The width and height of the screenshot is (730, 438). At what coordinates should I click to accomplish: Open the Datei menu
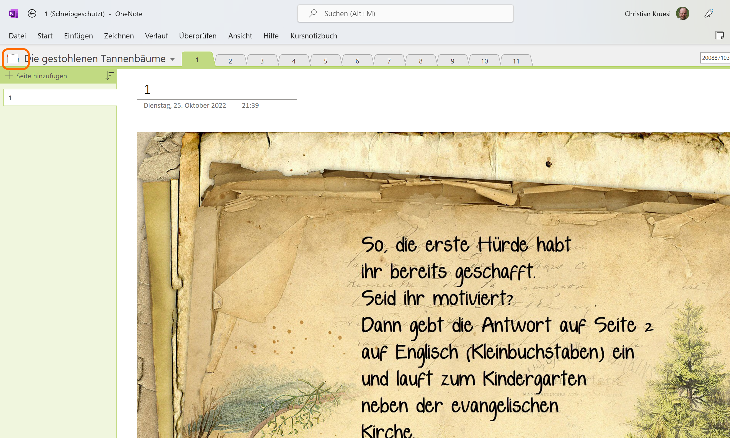tap(18, 36)
